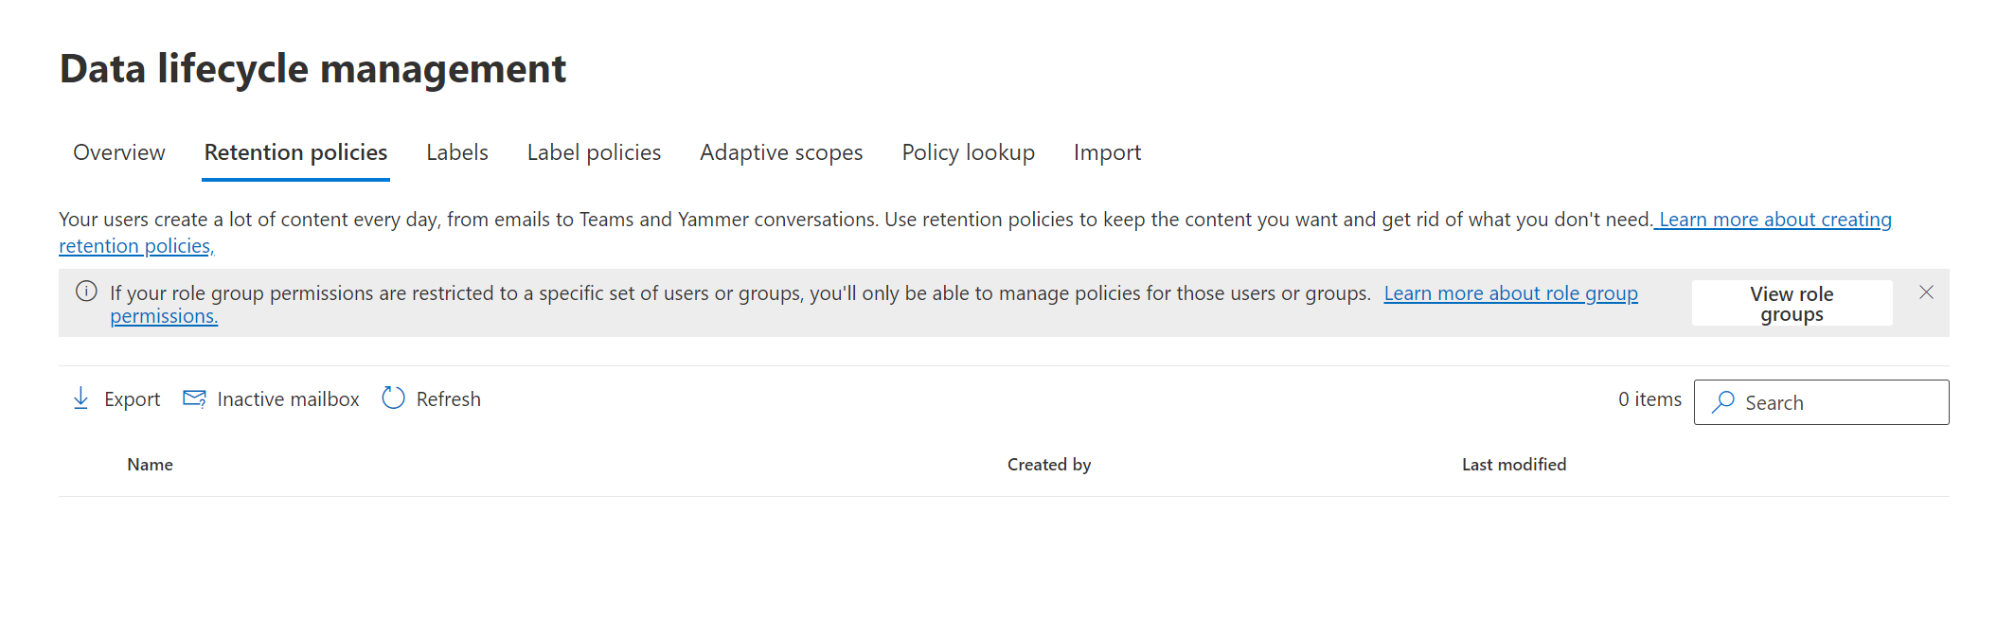
Task: Sort by the Name column header
Action: 151,465
